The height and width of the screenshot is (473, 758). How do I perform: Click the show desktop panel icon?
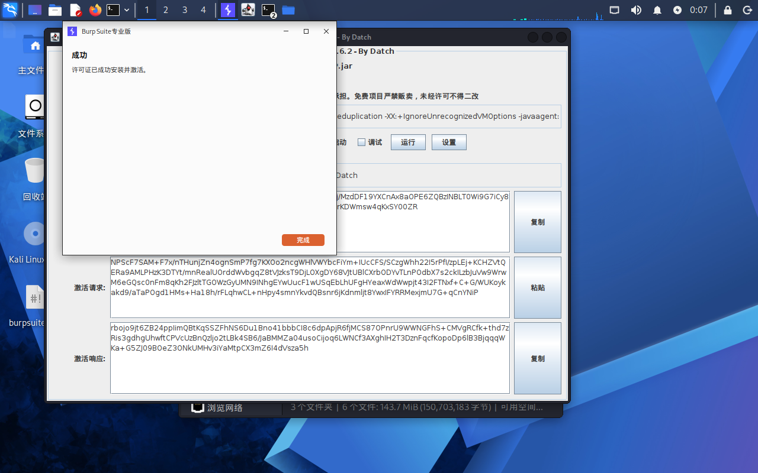click(x=35, y=10)
